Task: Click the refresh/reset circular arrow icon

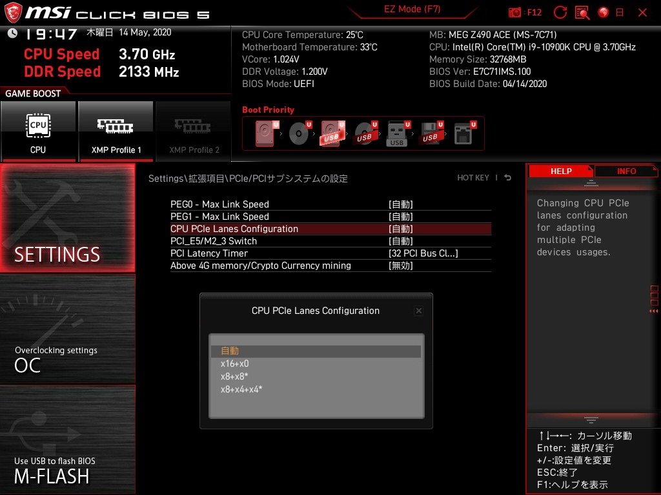Action: click(560, 13)
